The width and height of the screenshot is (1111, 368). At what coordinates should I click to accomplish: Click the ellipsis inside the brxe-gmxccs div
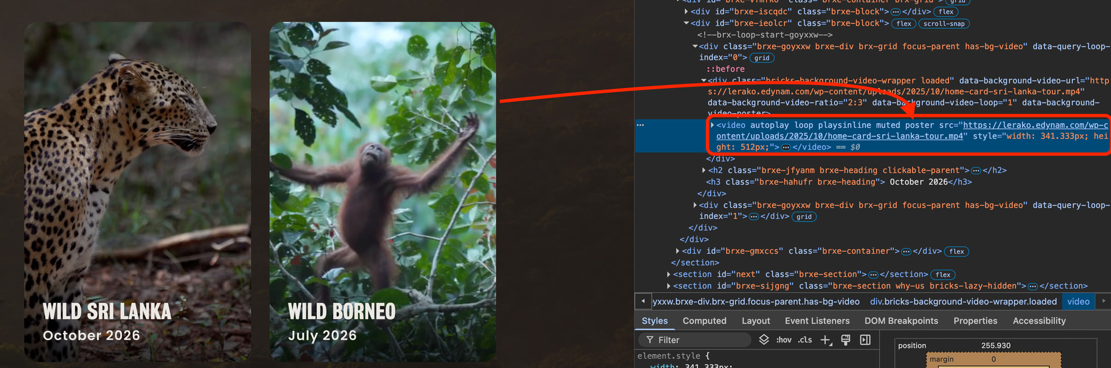click(906, 251)
